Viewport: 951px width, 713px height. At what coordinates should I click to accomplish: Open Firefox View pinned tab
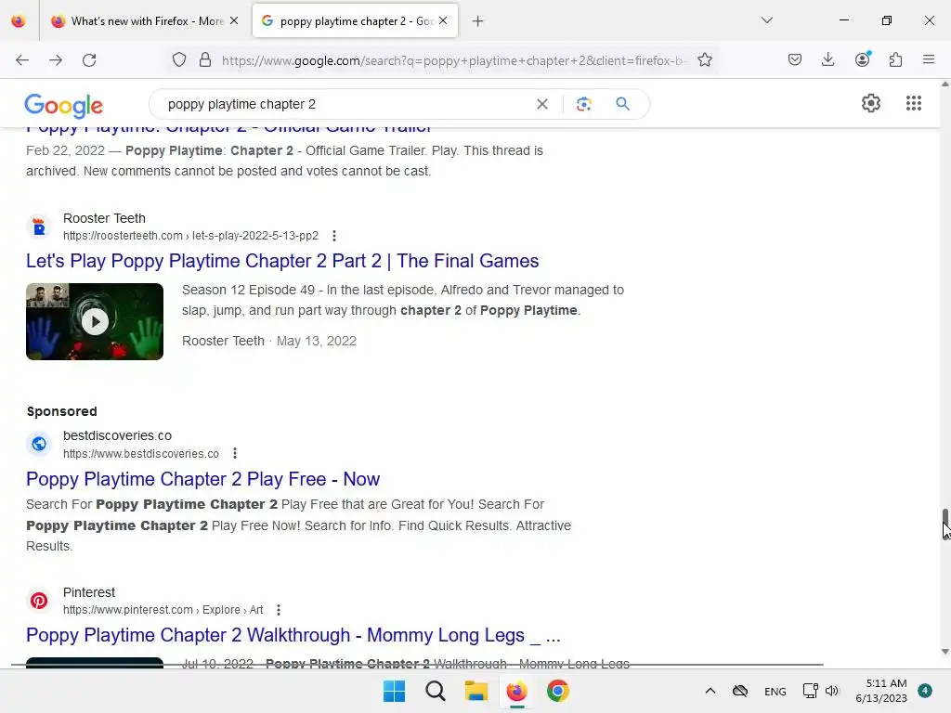(19, 21)
